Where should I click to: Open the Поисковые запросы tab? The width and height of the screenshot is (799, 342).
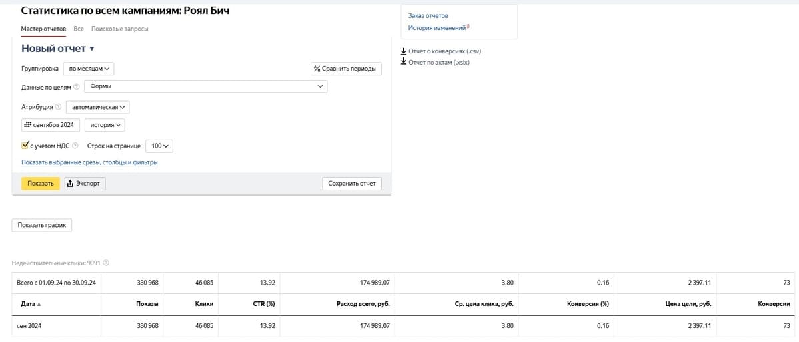(x=120, y=29)
